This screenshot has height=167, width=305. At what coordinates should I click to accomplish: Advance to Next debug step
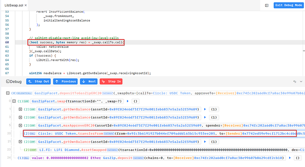tap(89, 82)
